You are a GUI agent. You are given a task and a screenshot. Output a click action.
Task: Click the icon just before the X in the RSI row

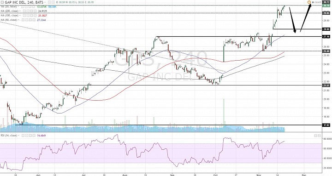[x=30, y=136]
